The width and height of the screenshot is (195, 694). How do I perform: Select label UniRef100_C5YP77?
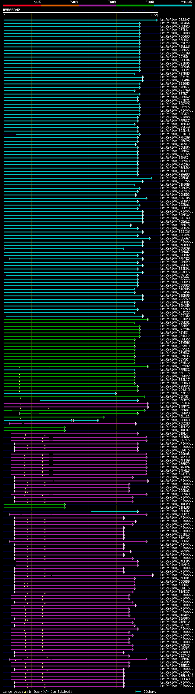pos(175,393)
